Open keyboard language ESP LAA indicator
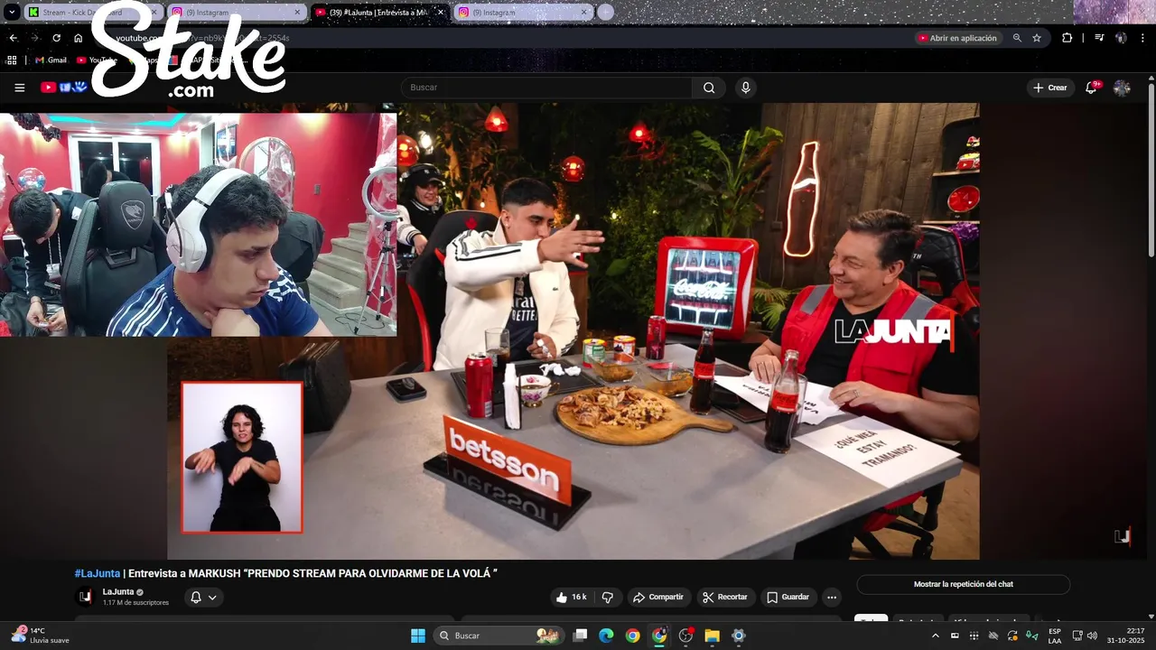This screenshot has height=650, width=1156. coord(1055,636)
